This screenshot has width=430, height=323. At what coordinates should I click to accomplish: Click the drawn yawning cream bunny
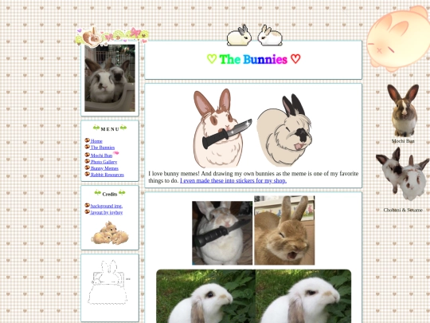pyautogui.click(x=284, y=130)
